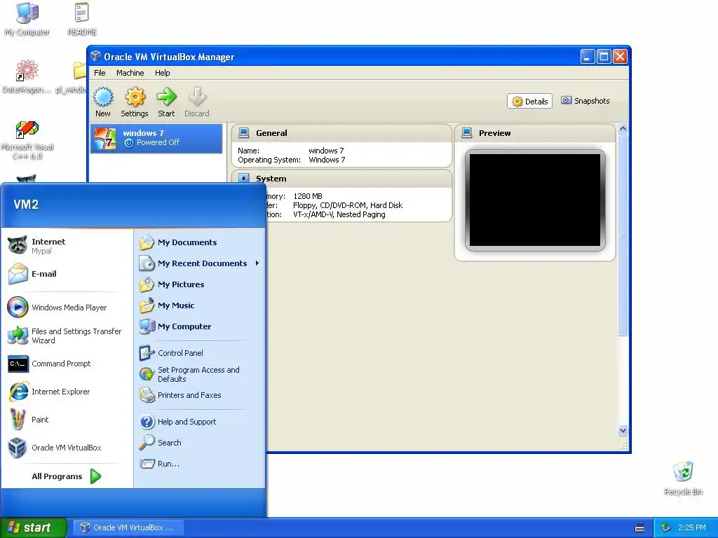Click the Preview section header icon

pos(466,132)
